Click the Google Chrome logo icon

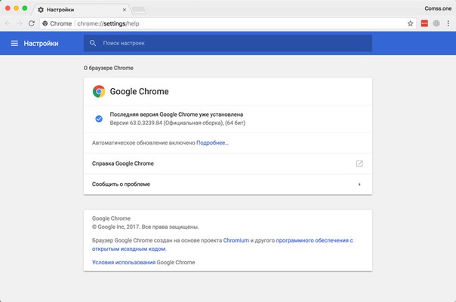coord(99,91)
